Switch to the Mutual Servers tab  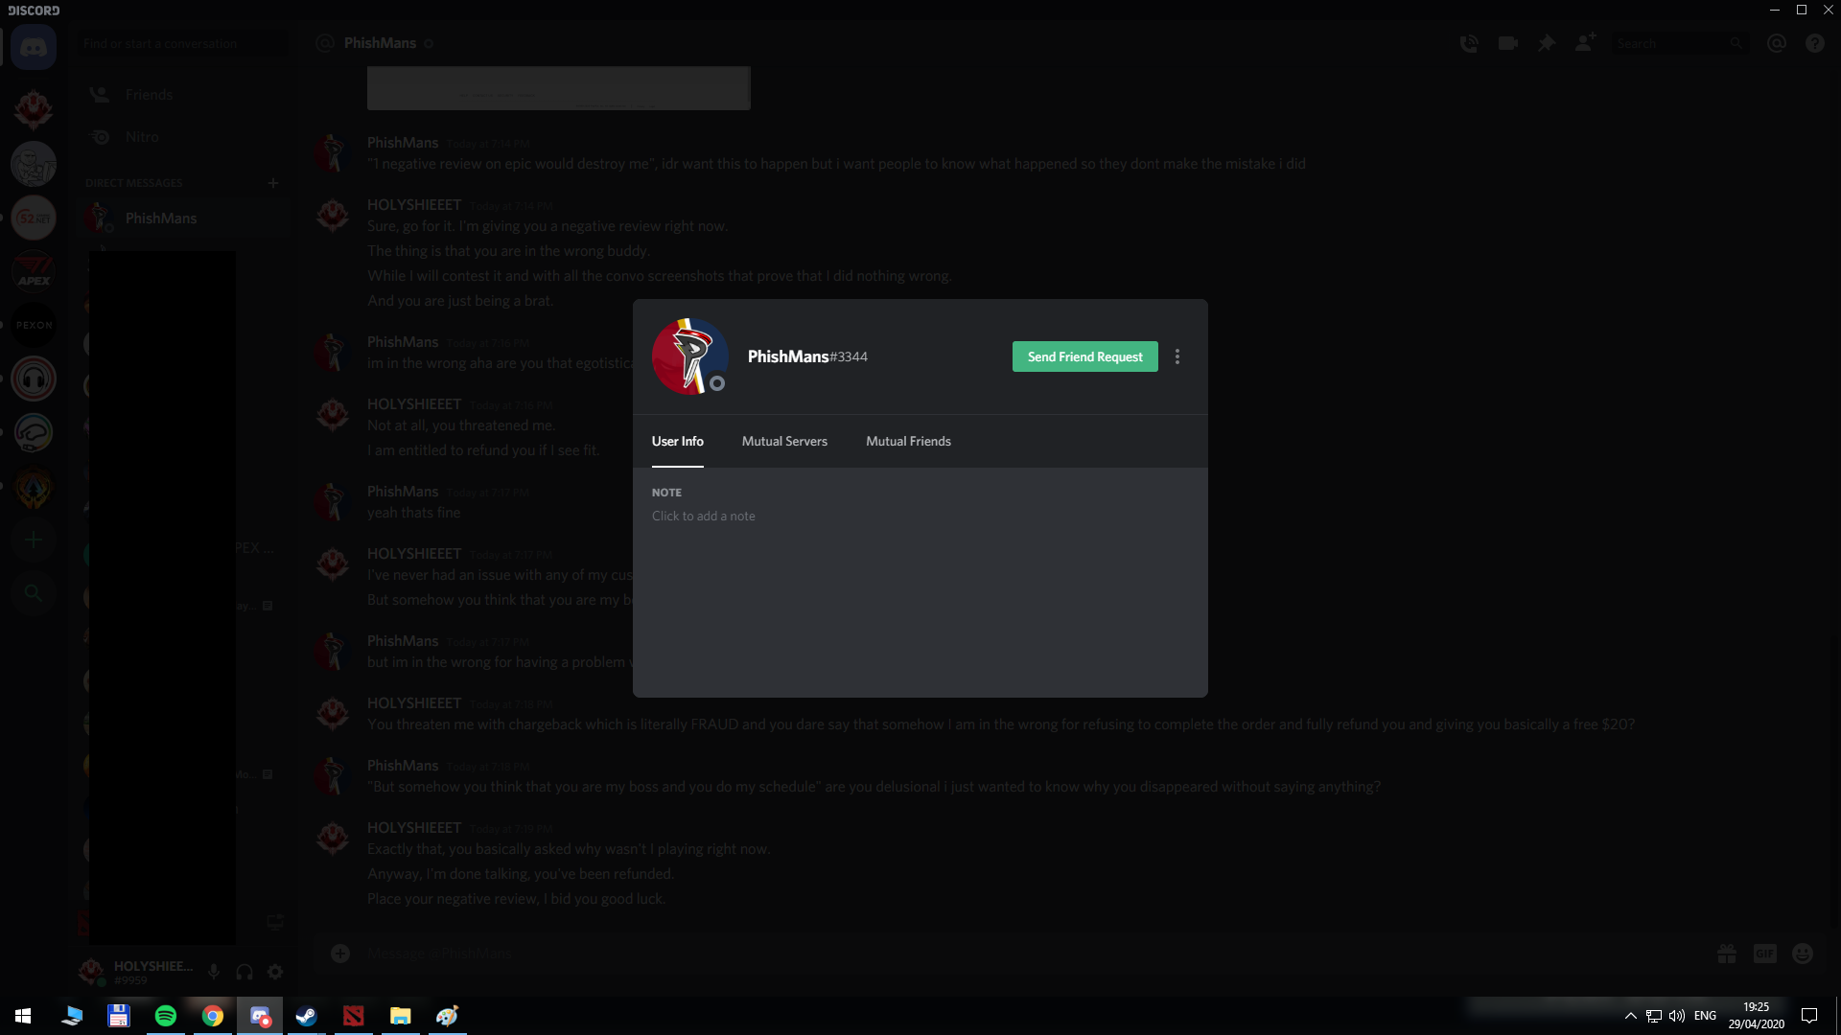784,441
